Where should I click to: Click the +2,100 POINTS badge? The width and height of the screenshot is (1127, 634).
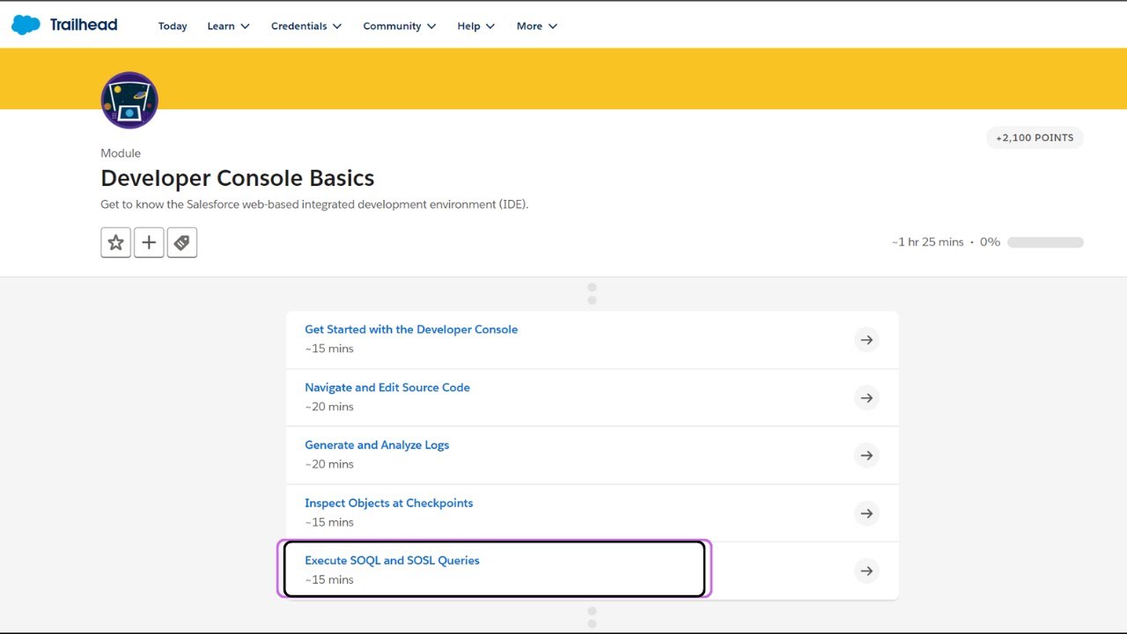pyautogui.click(x=1035, y=138)
